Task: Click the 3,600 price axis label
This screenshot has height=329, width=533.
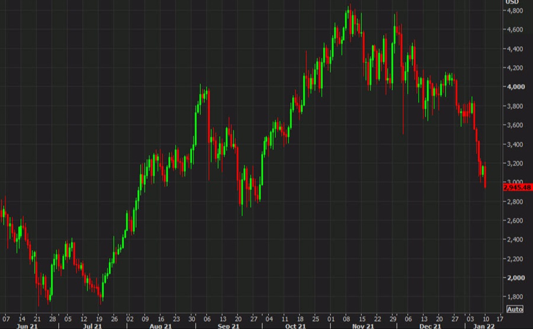Action: 513,125
